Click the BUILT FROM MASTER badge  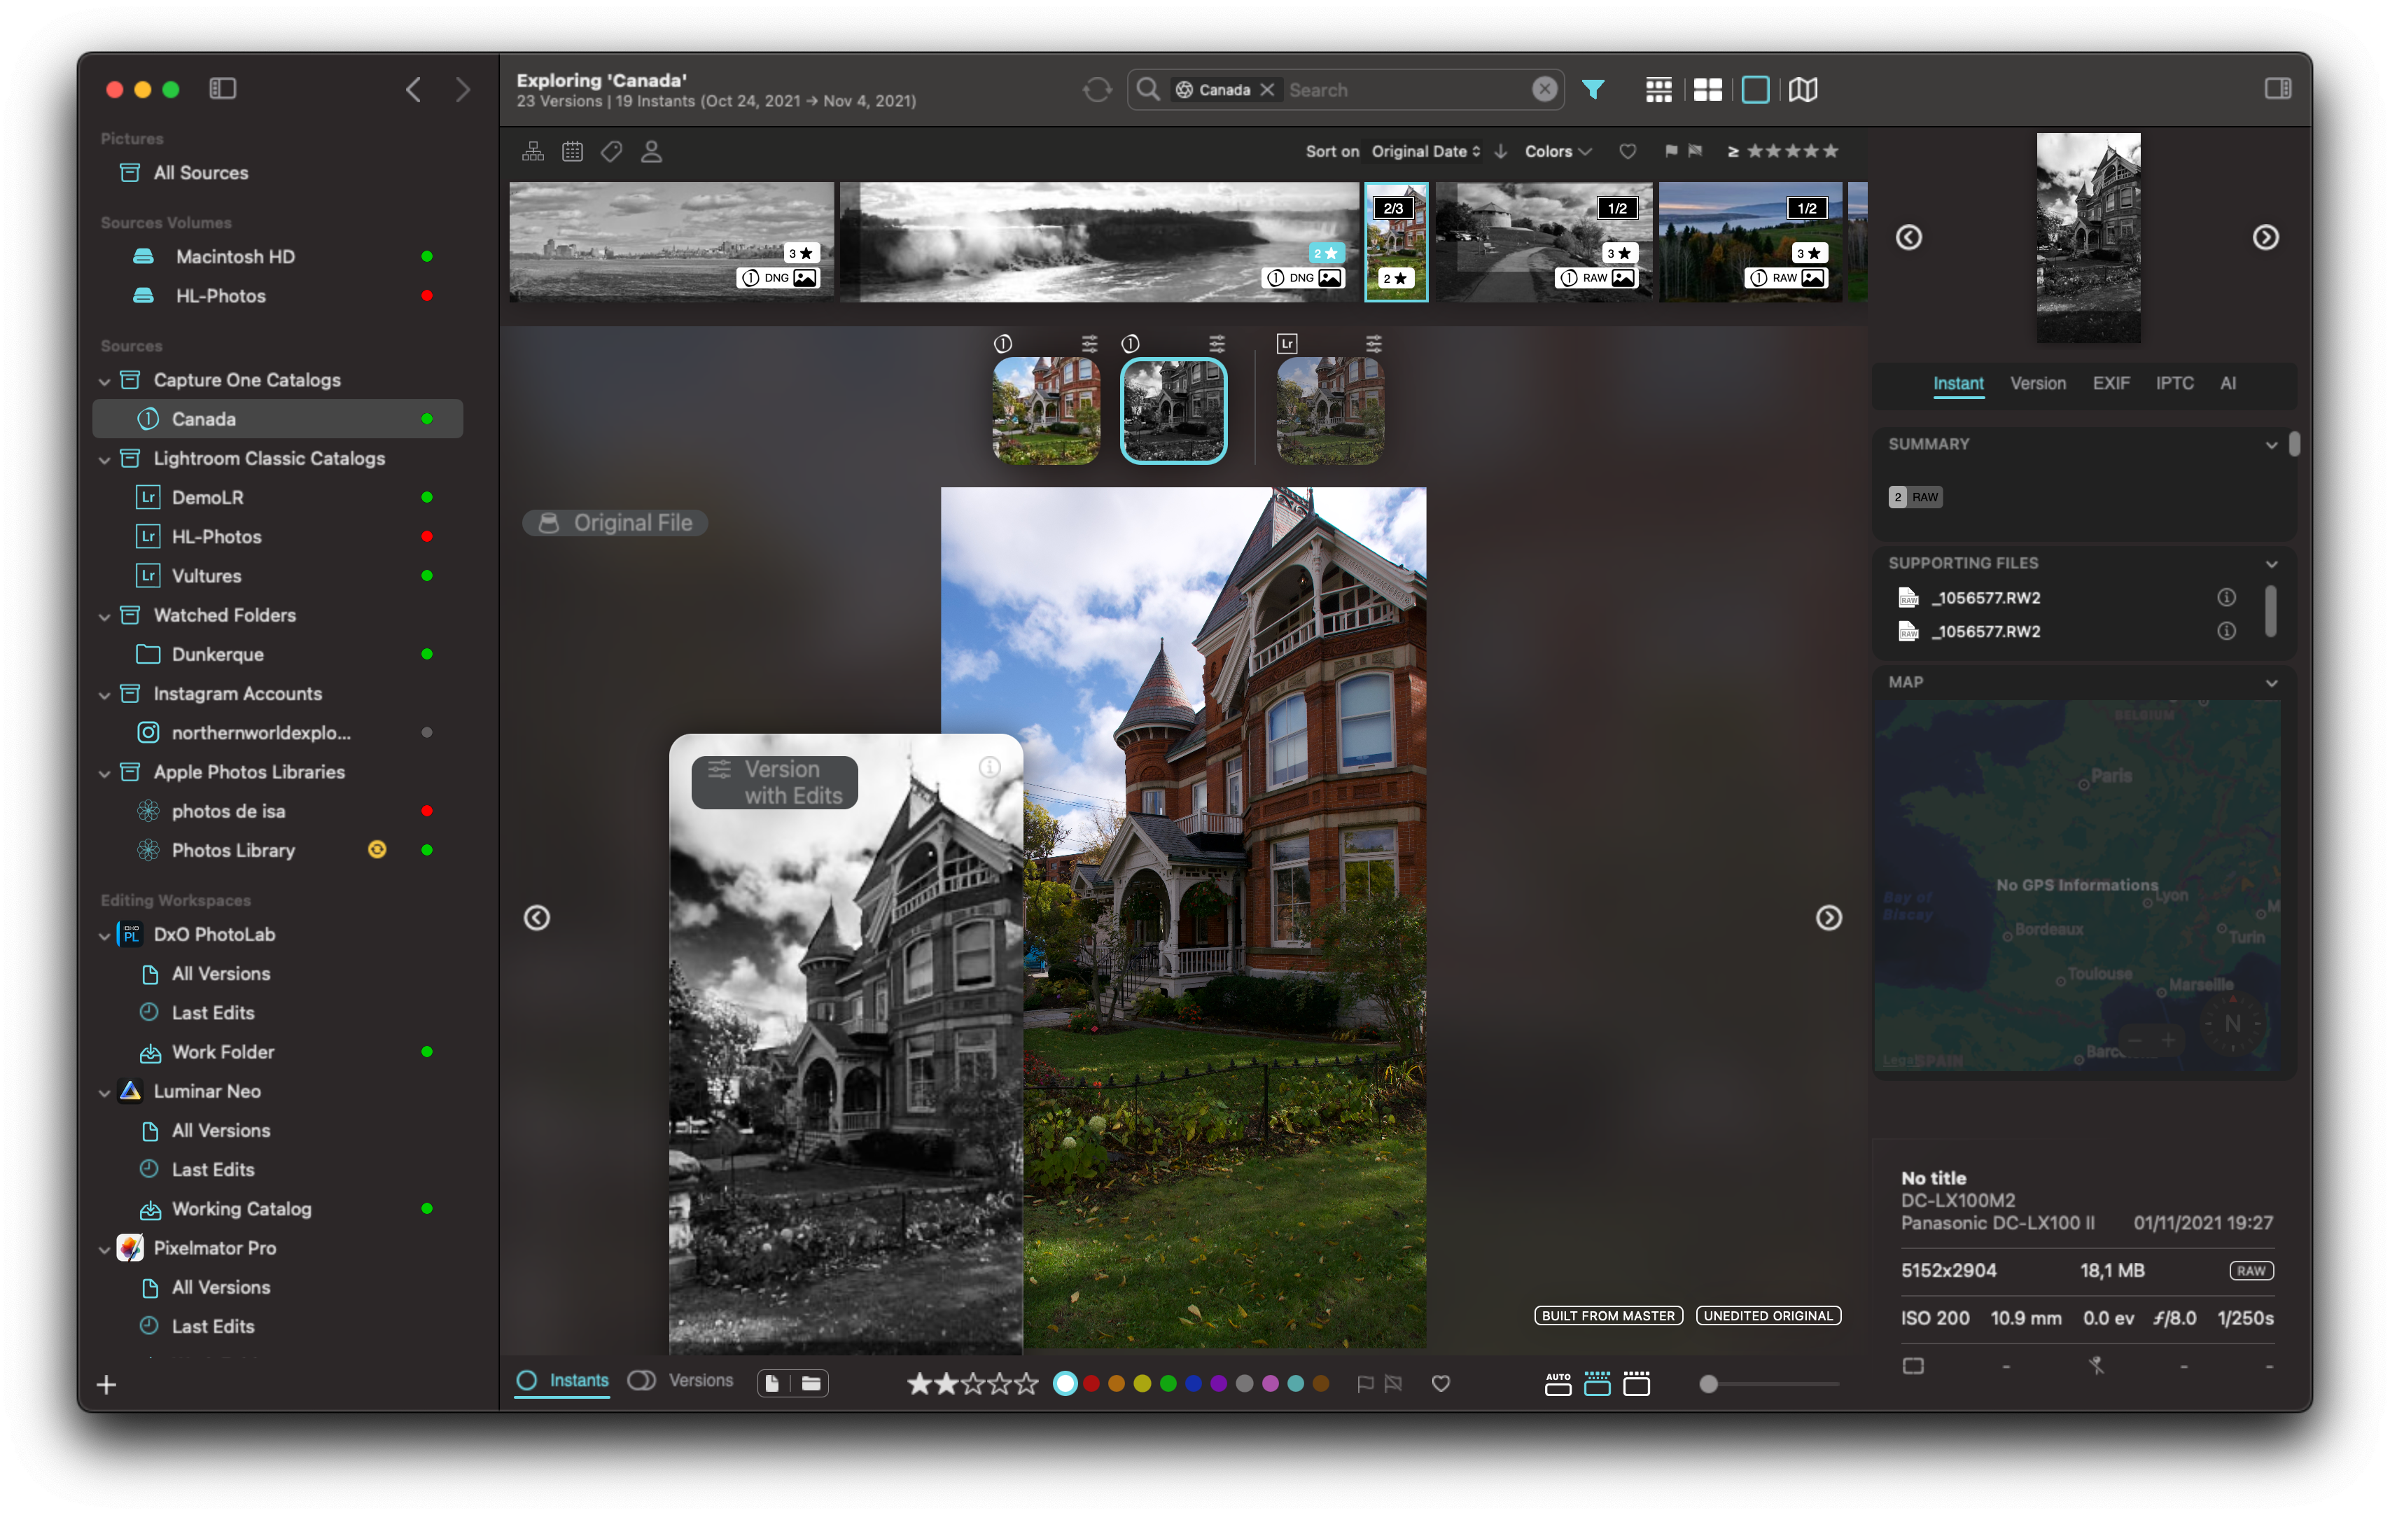coord(1608,1316)
